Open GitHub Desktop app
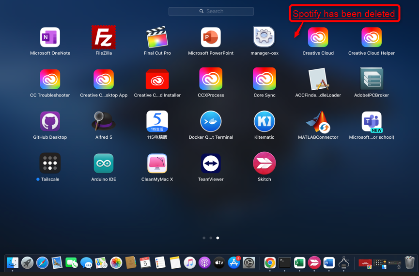This screenshot has width=419, height=276. click(x=50, y=122)
